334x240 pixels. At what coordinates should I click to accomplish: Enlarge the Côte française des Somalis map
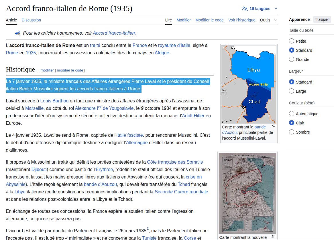[273, 236]
